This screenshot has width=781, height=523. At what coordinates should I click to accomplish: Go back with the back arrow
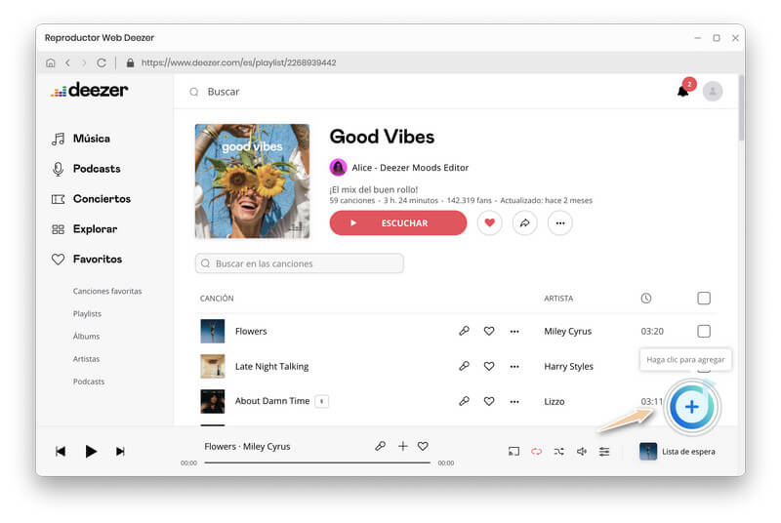(67, 62)
